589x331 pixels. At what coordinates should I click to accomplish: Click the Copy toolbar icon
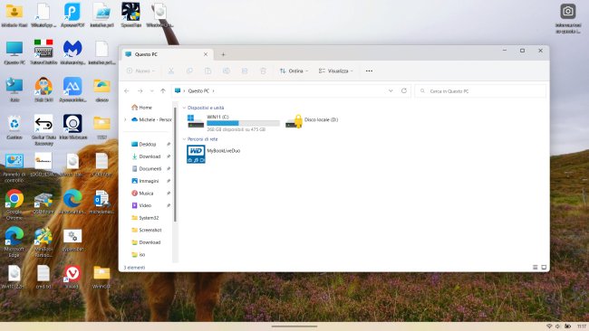[x=189, y=71]
